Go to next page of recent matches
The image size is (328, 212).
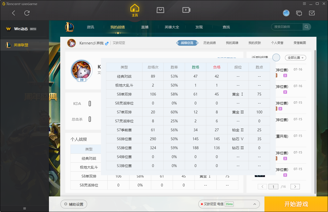[x=295, y=187]
